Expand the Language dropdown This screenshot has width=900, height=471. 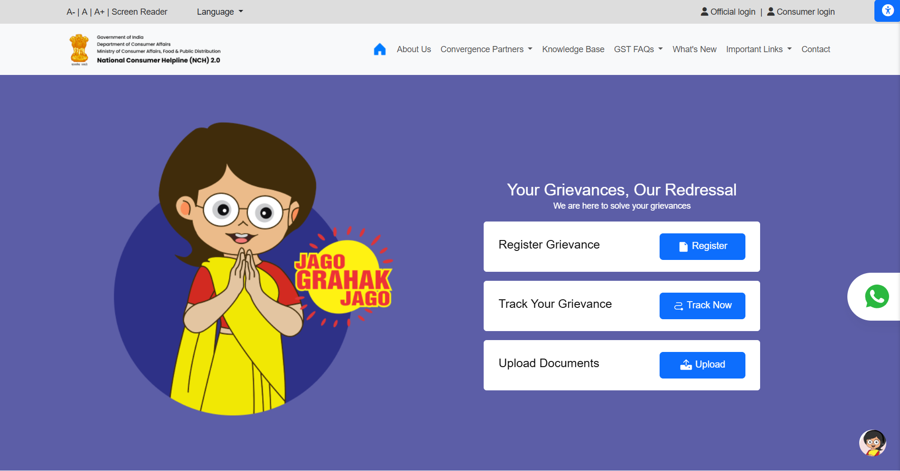220,12
